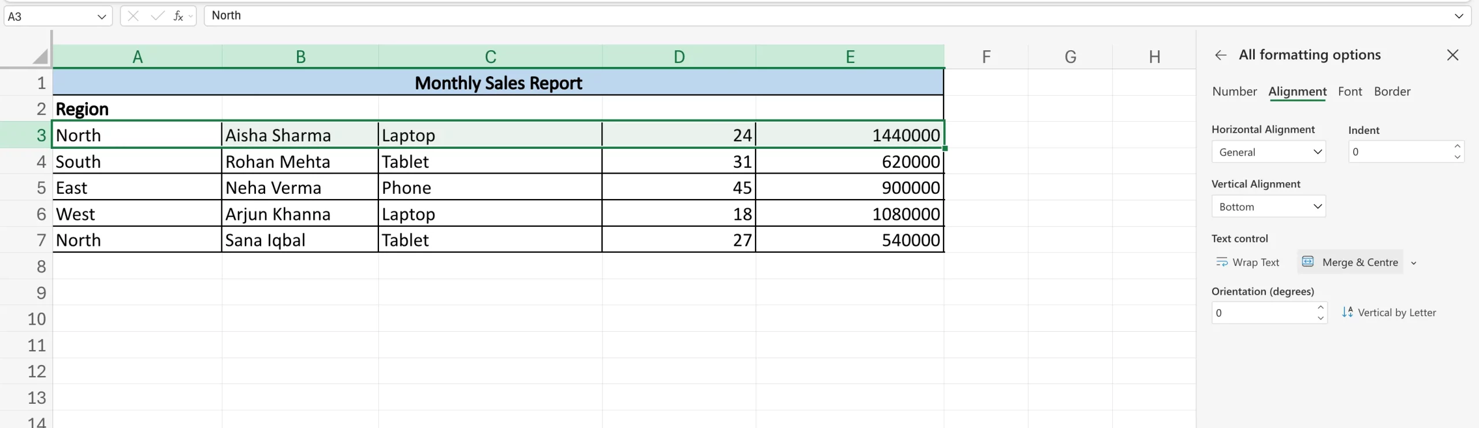Open the insert function fx button

pyautogui.click(x=178, y=16)
